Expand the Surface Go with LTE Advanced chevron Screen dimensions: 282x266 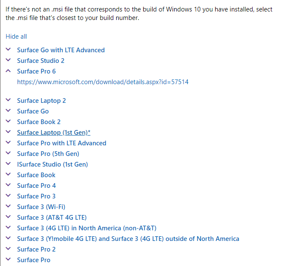(9, 50)
